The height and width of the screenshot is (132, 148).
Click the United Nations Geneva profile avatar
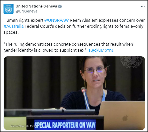[x=9, y=9]
